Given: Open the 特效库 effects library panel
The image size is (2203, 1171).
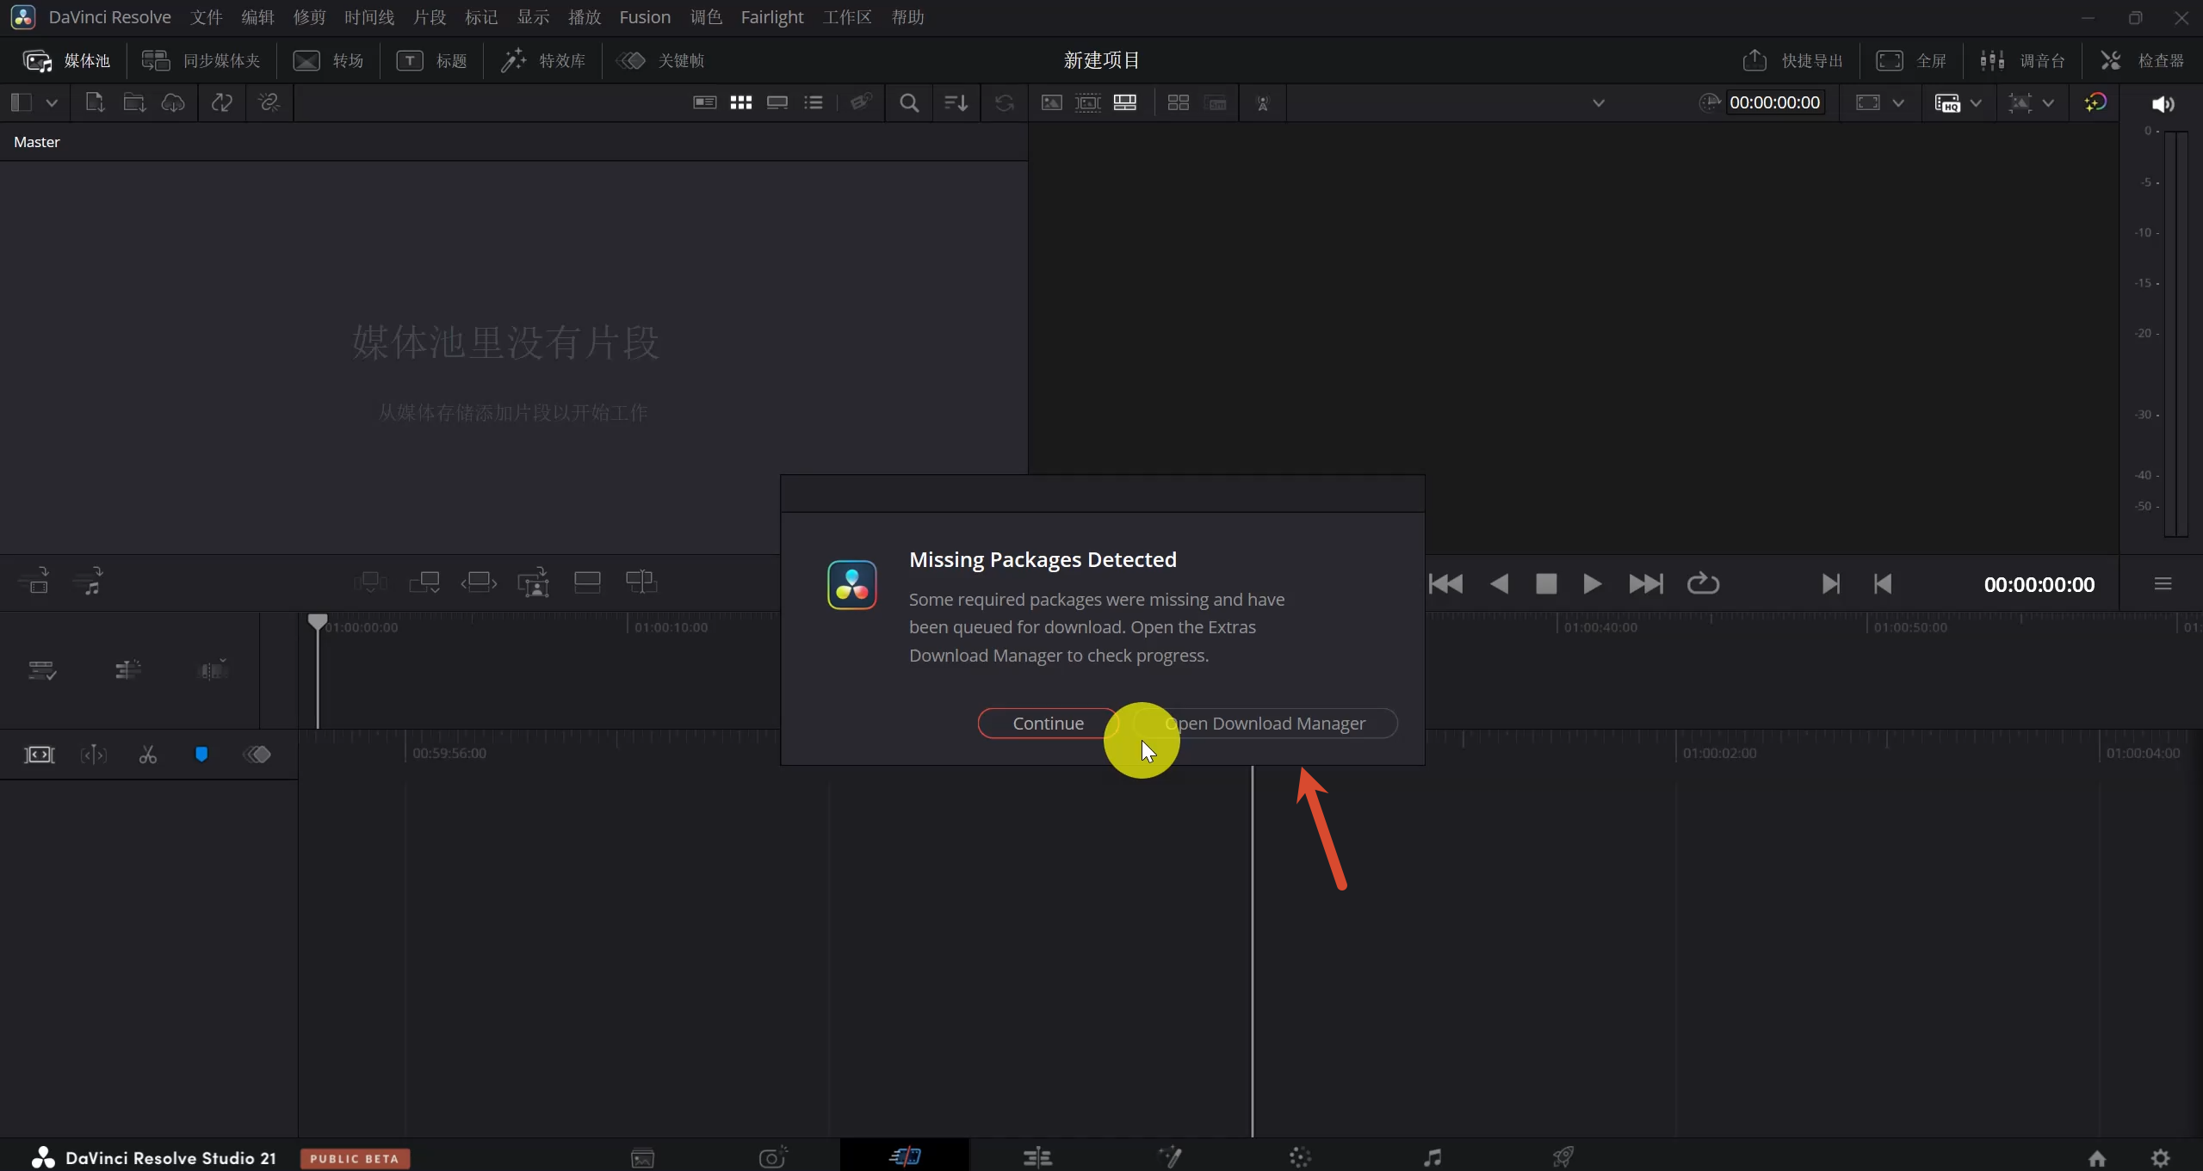Looking at the screenshot, I should point(543,60).
